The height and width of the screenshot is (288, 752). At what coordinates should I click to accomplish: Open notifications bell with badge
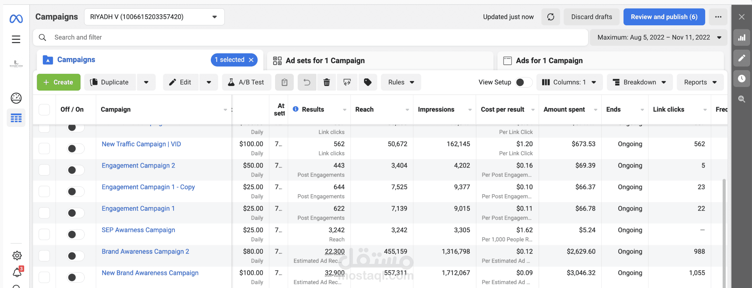17,272
